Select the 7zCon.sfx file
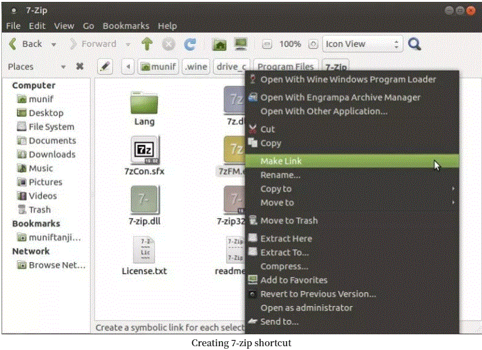The height and width of the screenshot is (350, 482). click(x=144, y=156)
